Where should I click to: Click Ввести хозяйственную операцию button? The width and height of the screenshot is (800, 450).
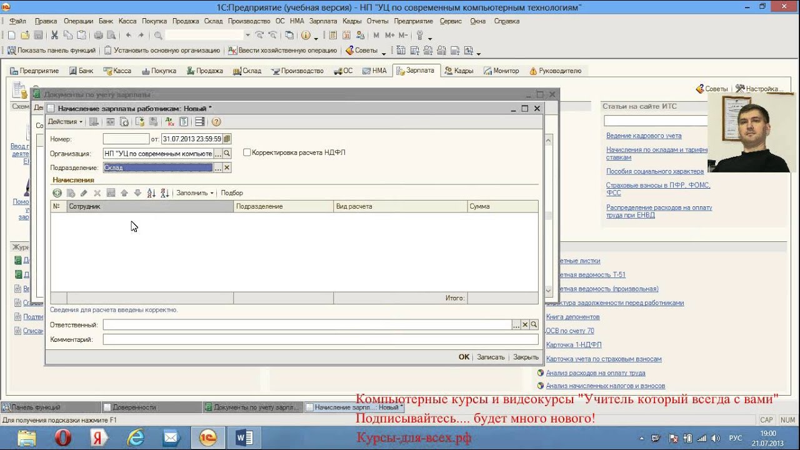click(282, 51)
